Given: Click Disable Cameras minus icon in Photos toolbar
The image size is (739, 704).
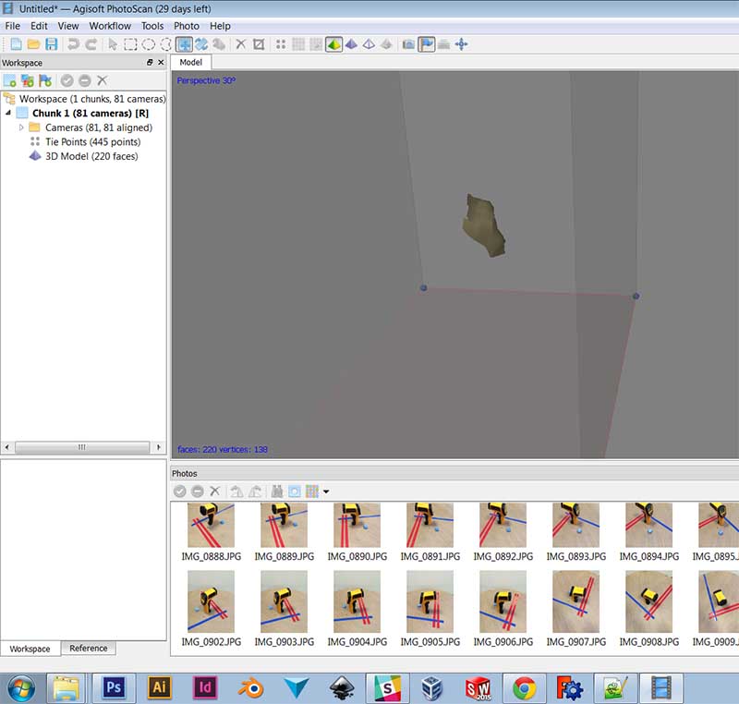Looking at the screenshot, I should (198, 492).
